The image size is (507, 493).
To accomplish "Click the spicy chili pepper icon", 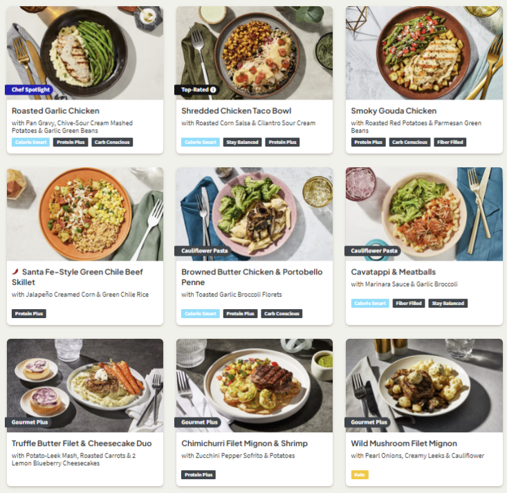I will [15, 272].
